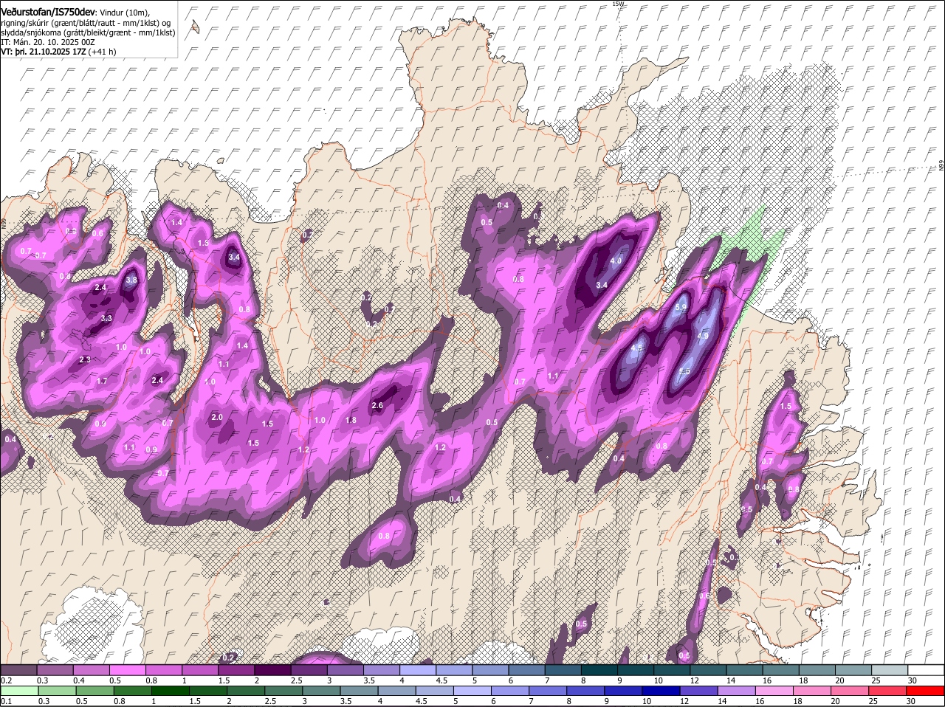Screen dimensions: 945x707
Task: Click the 5.9 precipitation peak value
Action: tap(681, 307)
